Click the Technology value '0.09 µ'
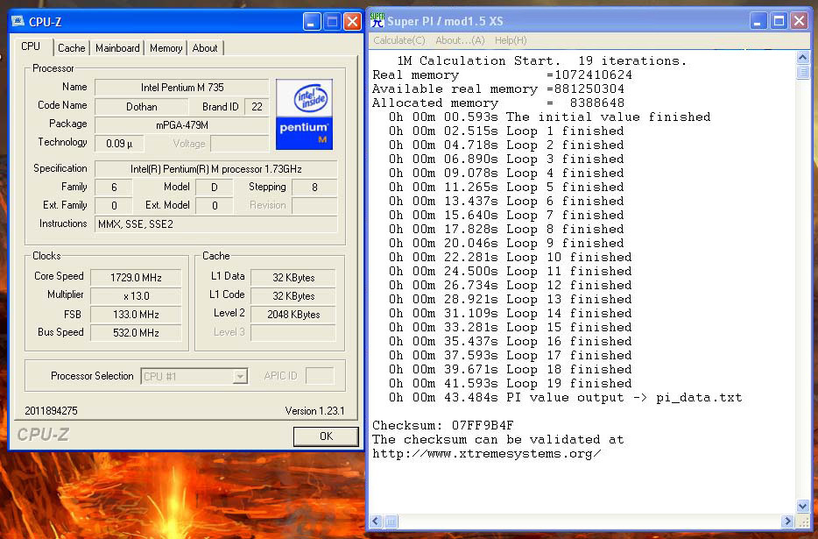 click(119, 143)
